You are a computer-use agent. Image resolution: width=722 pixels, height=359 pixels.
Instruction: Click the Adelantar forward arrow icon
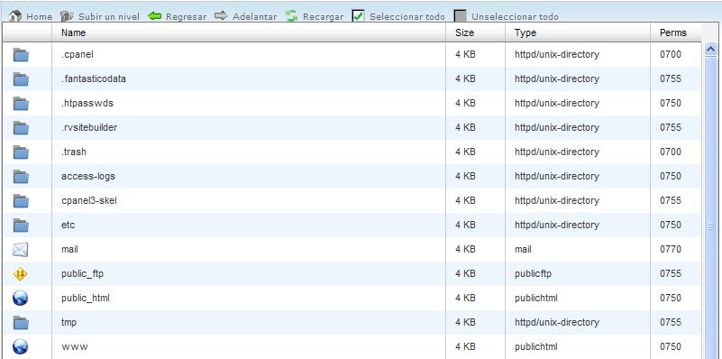point(221,16)
